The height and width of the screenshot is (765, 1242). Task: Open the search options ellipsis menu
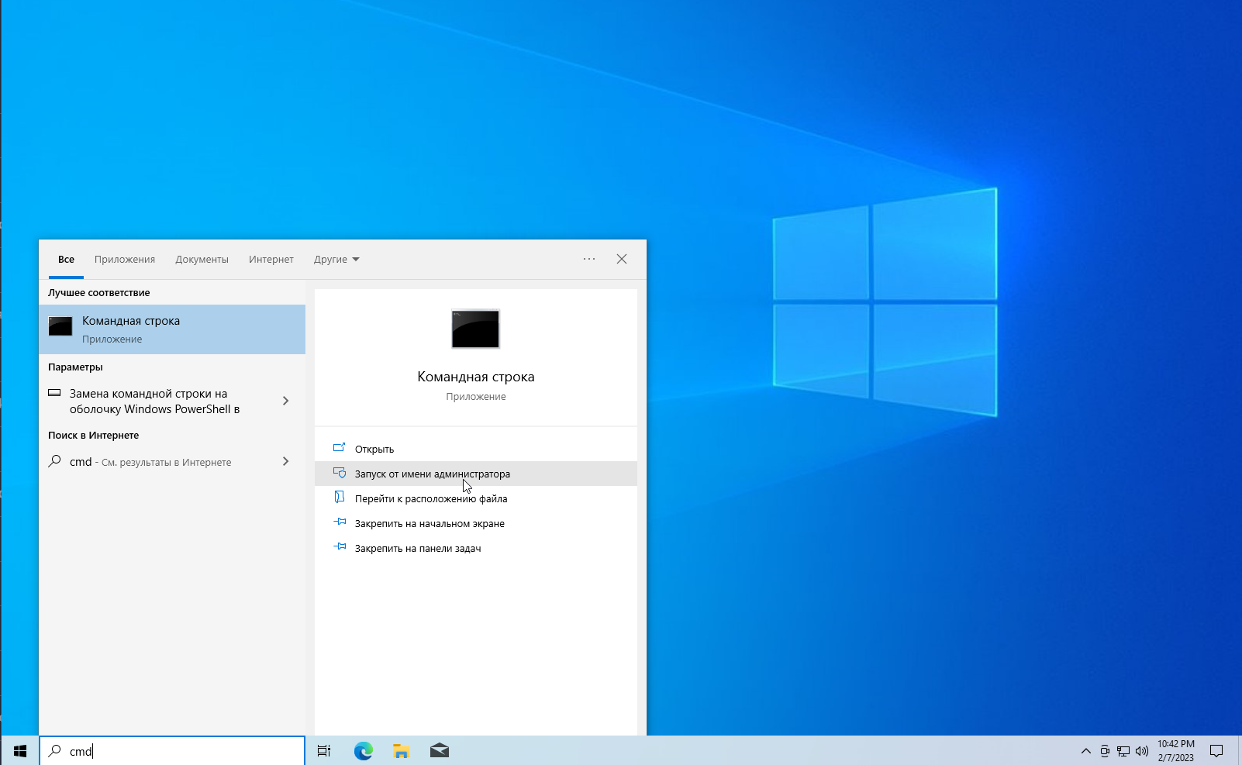[589, 259]
